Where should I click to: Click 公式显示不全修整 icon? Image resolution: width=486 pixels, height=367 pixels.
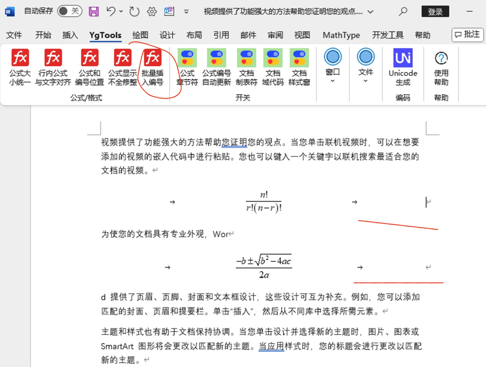tap(122, 67)
